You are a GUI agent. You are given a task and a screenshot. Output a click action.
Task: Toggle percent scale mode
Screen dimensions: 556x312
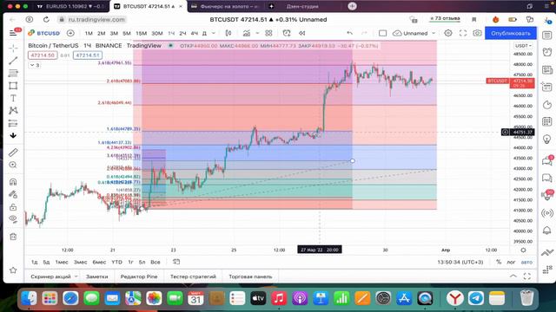[x=499, y=262]
